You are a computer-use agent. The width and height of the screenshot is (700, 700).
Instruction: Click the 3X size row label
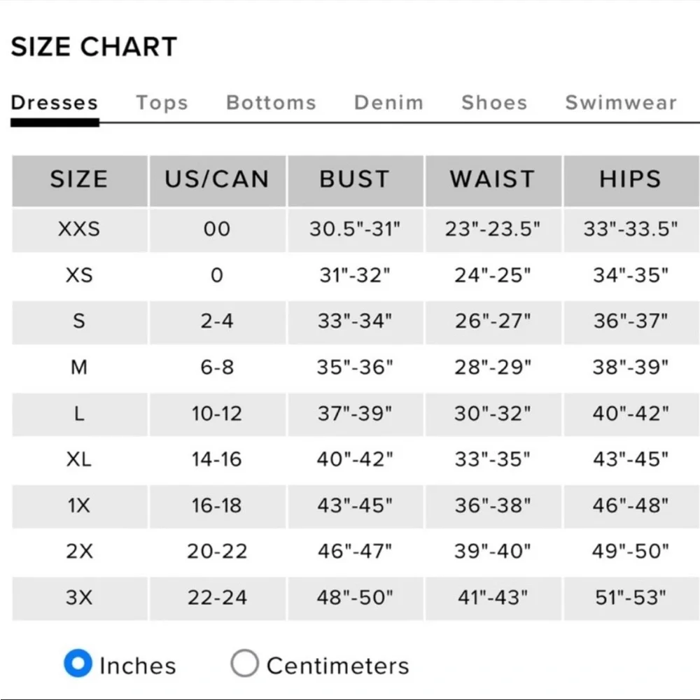pyautogui.click(x=80, y=598)
